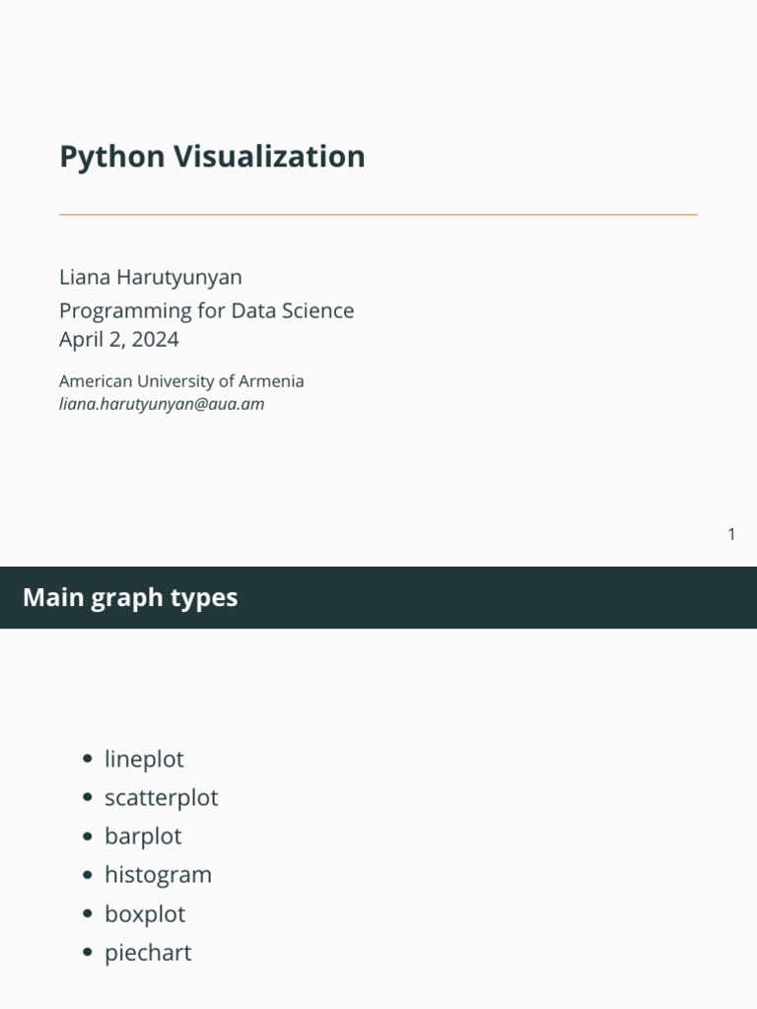
Task: Click the "Python Visualization" slide title
Action: pos(212,157)
